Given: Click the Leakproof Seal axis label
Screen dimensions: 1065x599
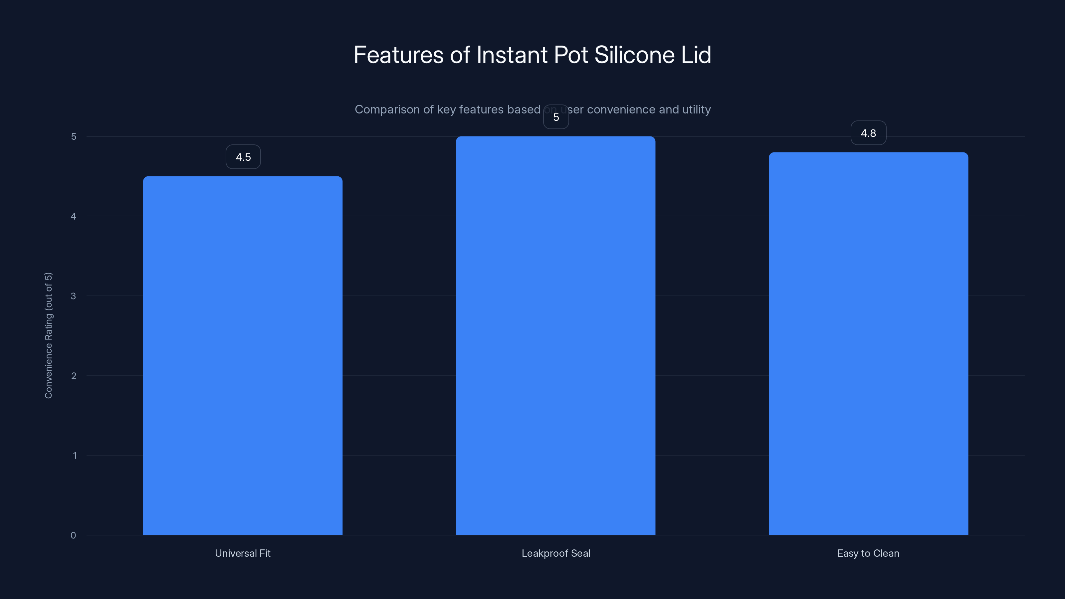Looking at the screenshot, I should click(x=556, y=553).
